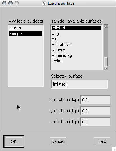
Task: Select the sample subject
Action: pos(26,33)
